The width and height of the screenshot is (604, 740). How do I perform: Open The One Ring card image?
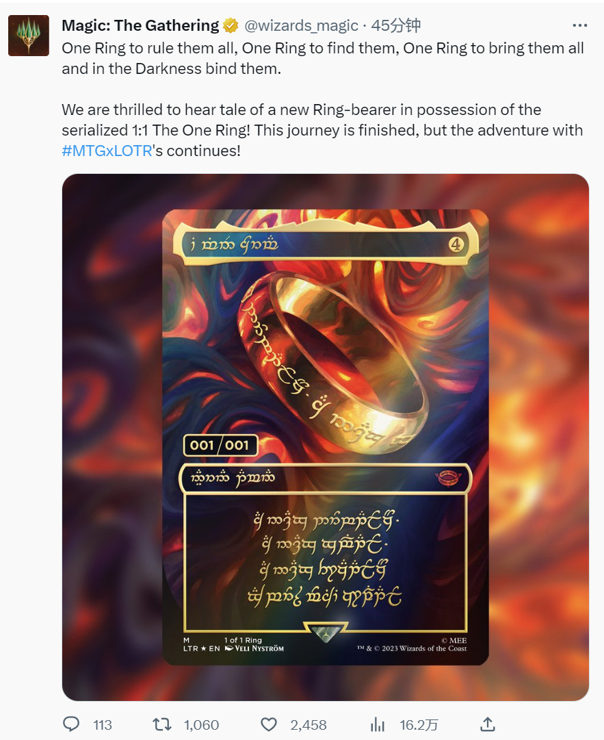click(326, 437)
